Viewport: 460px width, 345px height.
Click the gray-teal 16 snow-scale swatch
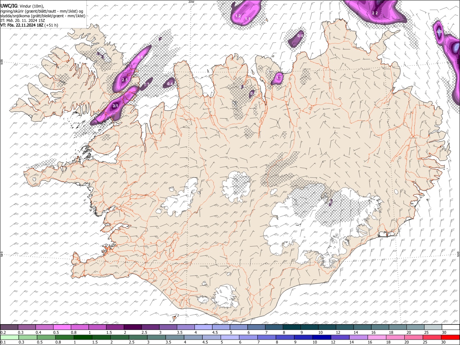point(380,327)
